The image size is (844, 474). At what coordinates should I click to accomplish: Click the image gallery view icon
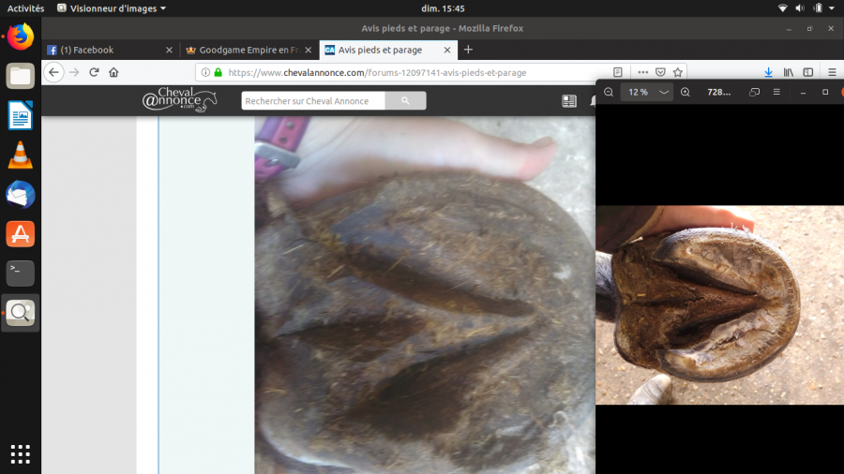[x=755, y=92]
